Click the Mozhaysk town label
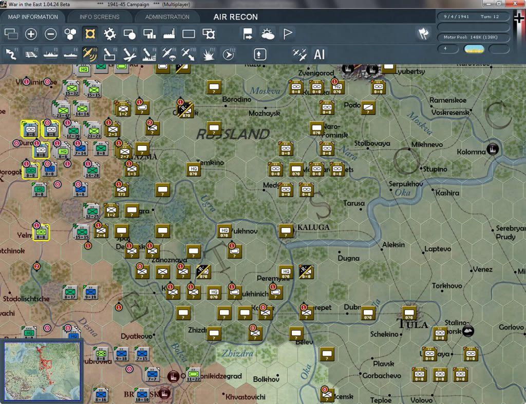 265,113
